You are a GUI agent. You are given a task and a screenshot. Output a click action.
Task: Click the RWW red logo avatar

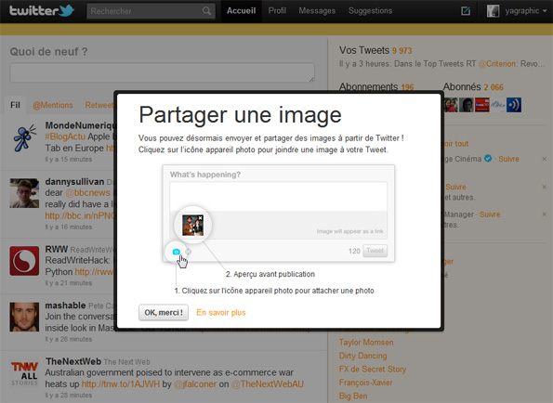(24, 261)
